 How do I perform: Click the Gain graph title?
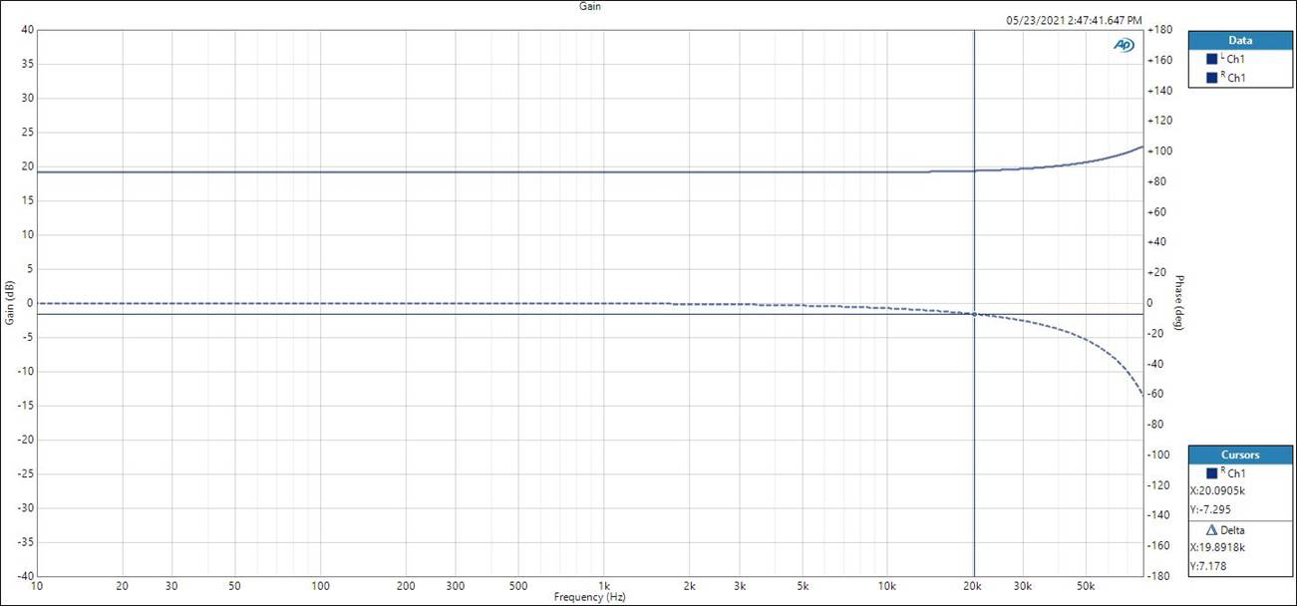[590, 6]
